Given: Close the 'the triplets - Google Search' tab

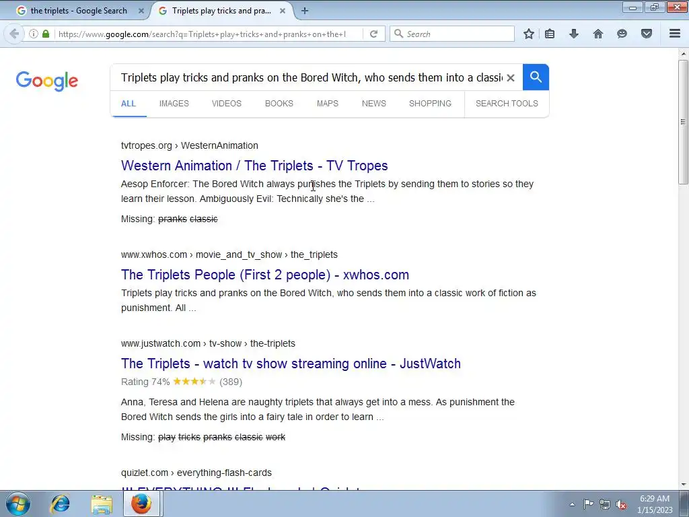Looking at the screenshot, I should coord(141,11).
